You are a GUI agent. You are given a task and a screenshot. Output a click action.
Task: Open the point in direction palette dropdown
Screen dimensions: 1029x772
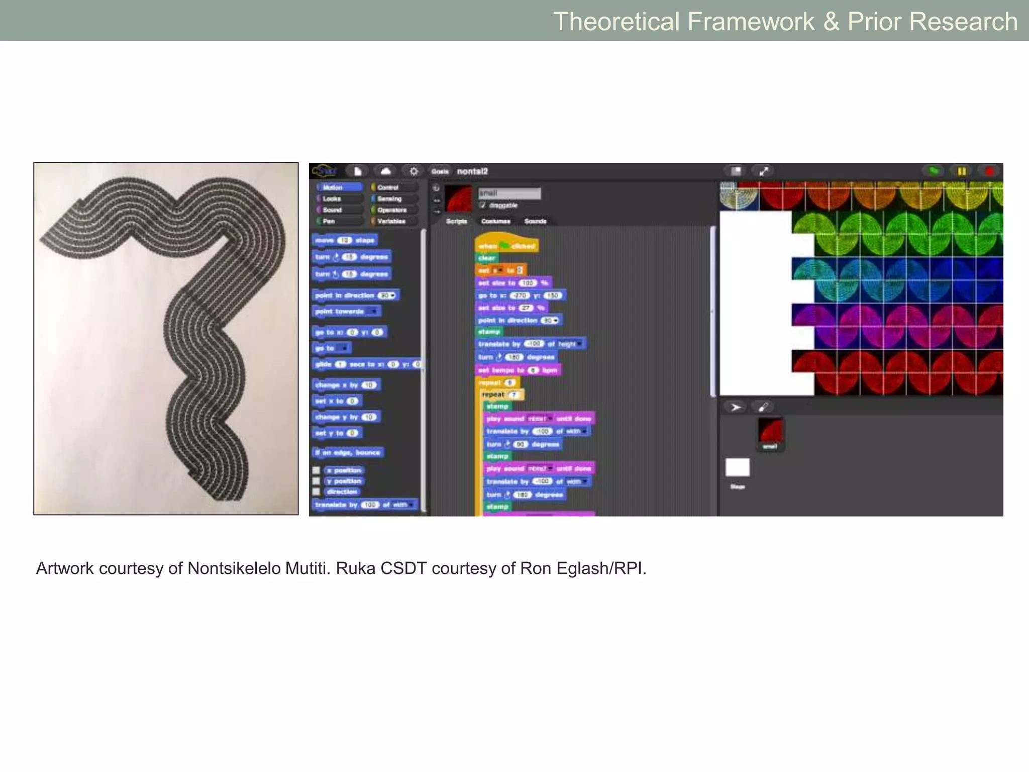click(393, 296)
